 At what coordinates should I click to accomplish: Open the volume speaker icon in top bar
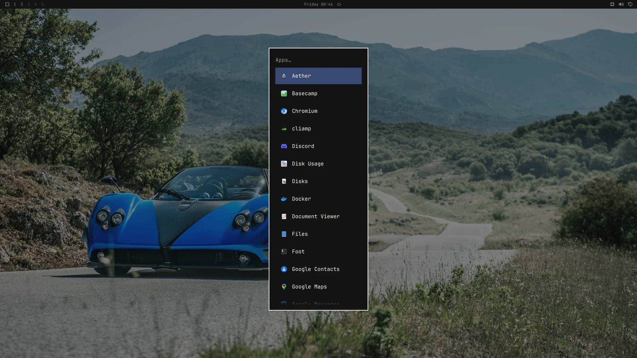[x=621, y=4]
